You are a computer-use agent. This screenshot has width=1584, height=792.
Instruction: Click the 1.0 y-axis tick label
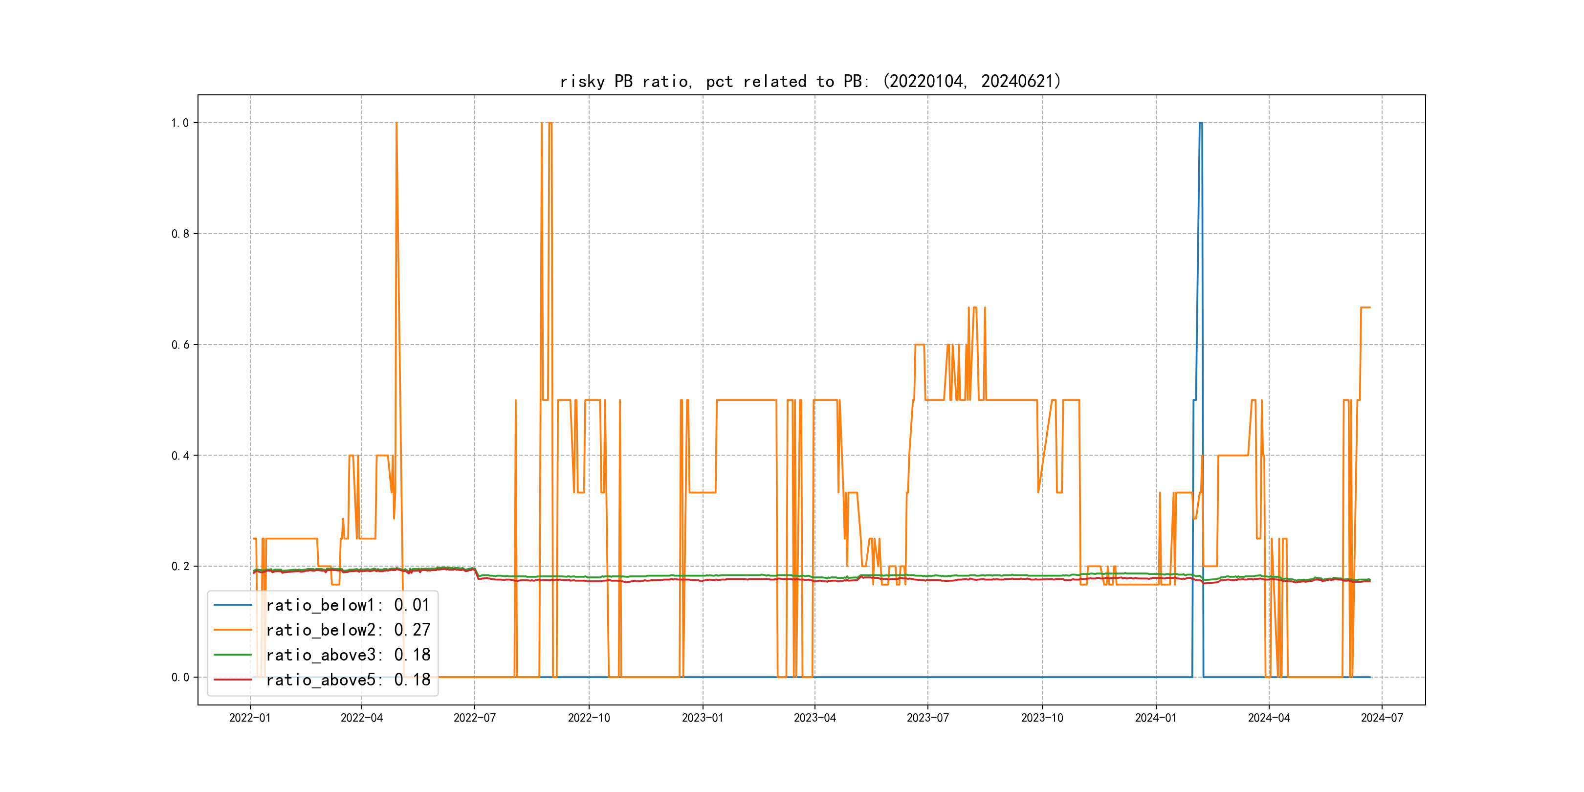179,123
